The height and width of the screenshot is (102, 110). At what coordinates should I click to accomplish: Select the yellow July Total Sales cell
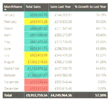pyautogui.click(x=36, y=55)
